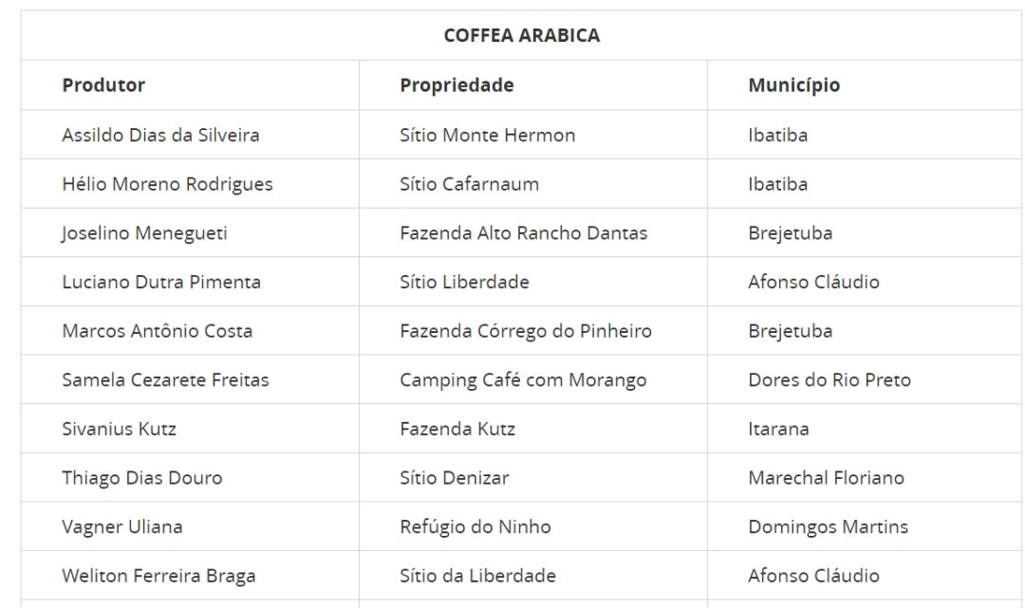Select producer Weliton Ferreira Braga
1025x608 pixels.
[158, 576]
